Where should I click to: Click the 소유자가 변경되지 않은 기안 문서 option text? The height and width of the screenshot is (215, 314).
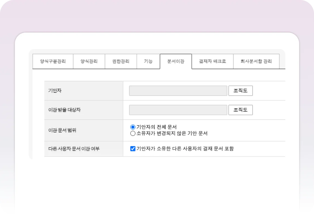point(172,134)
